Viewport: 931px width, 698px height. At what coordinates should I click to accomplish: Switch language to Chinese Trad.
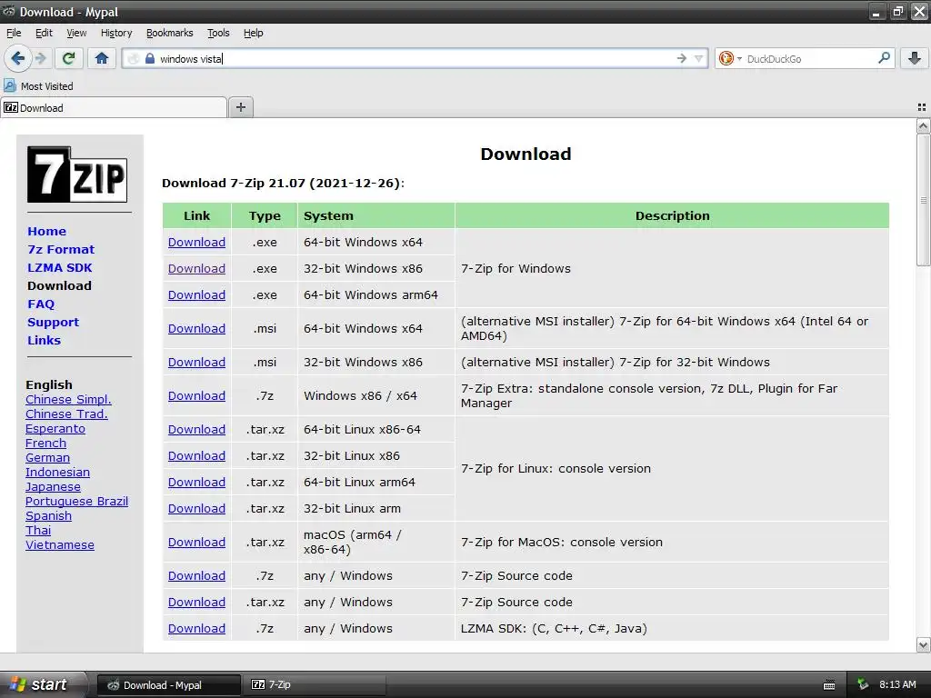tap(66, 414)
